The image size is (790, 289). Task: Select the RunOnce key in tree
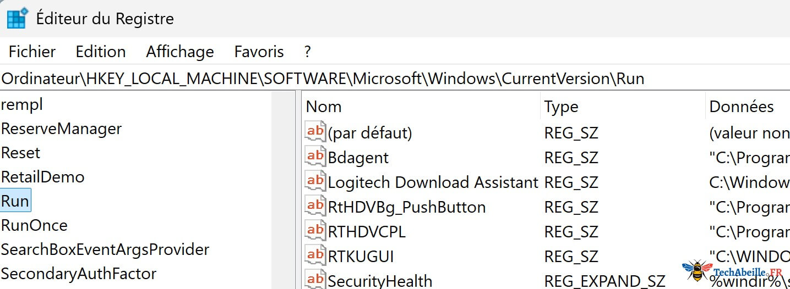(34, 225)
